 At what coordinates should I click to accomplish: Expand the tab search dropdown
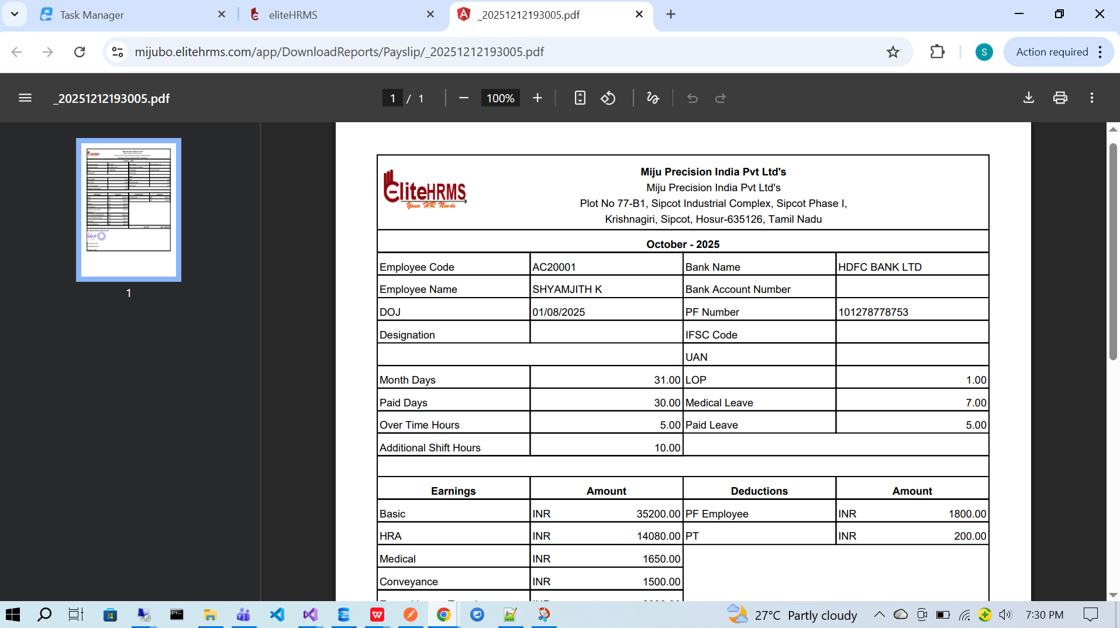(x=15, y=14)
